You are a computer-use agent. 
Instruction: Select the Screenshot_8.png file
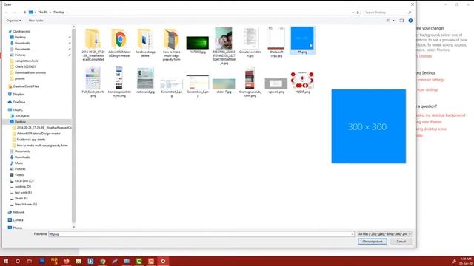(x=198, y=86)
